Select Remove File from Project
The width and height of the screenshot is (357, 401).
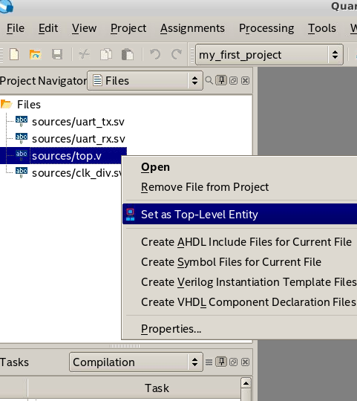pos(205,187)
